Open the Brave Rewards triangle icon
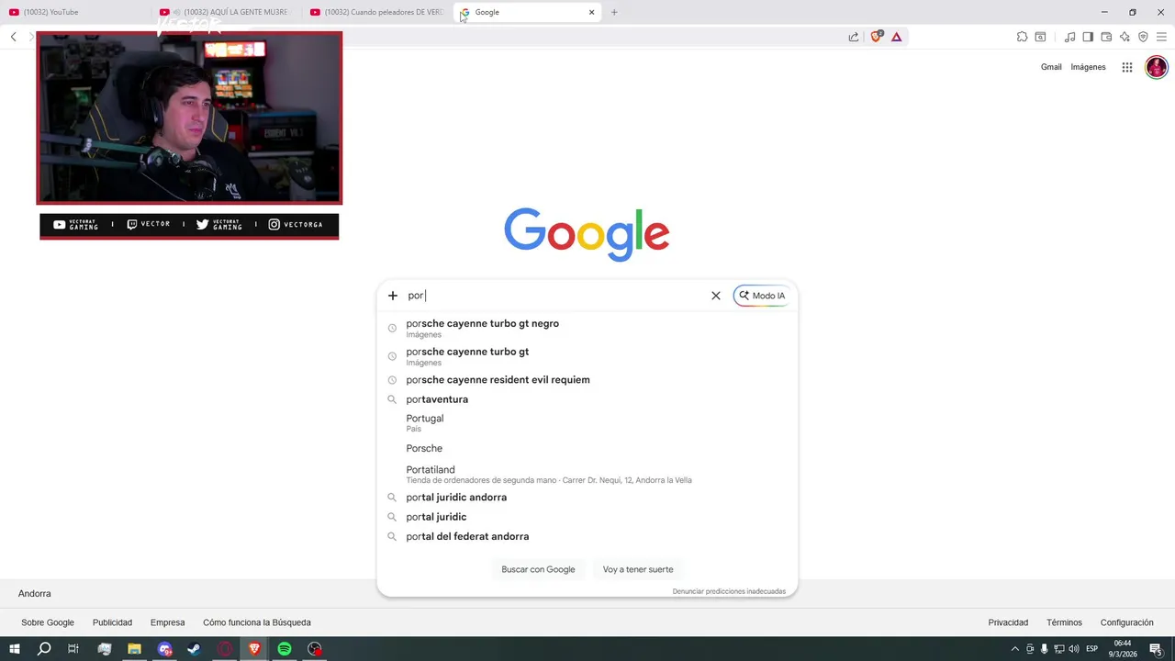 [897, 37]
